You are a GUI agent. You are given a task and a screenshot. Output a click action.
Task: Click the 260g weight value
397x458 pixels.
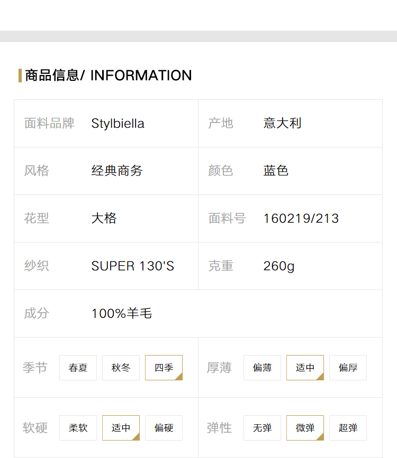pyautogui.click(x=279, y=266)
